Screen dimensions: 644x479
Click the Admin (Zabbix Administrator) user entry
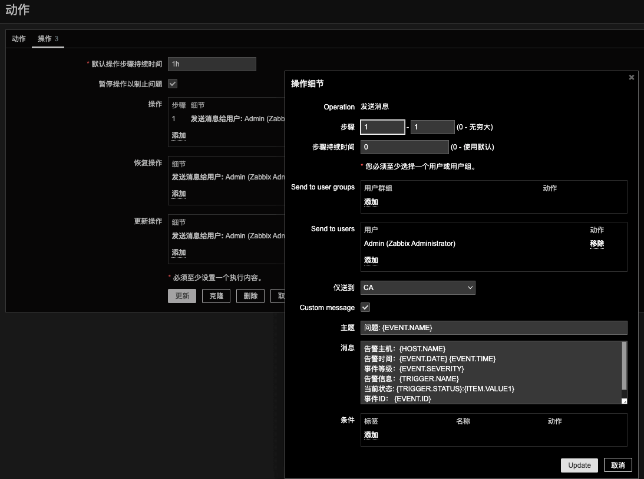409,244
